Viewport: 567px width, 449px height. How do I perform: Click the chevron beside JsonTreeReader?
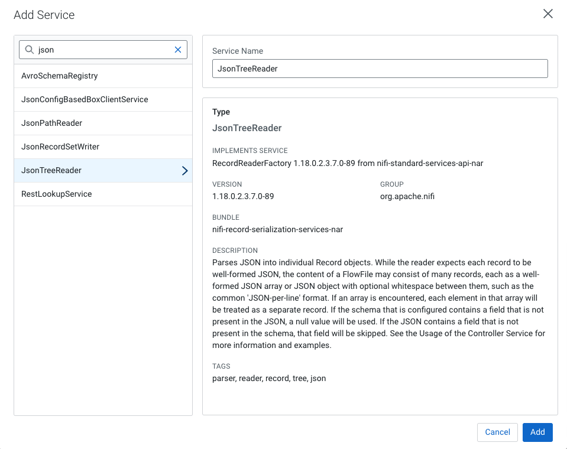click(184, 171)
